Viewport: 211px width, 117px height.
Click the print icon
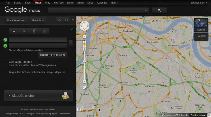[59, 20]
